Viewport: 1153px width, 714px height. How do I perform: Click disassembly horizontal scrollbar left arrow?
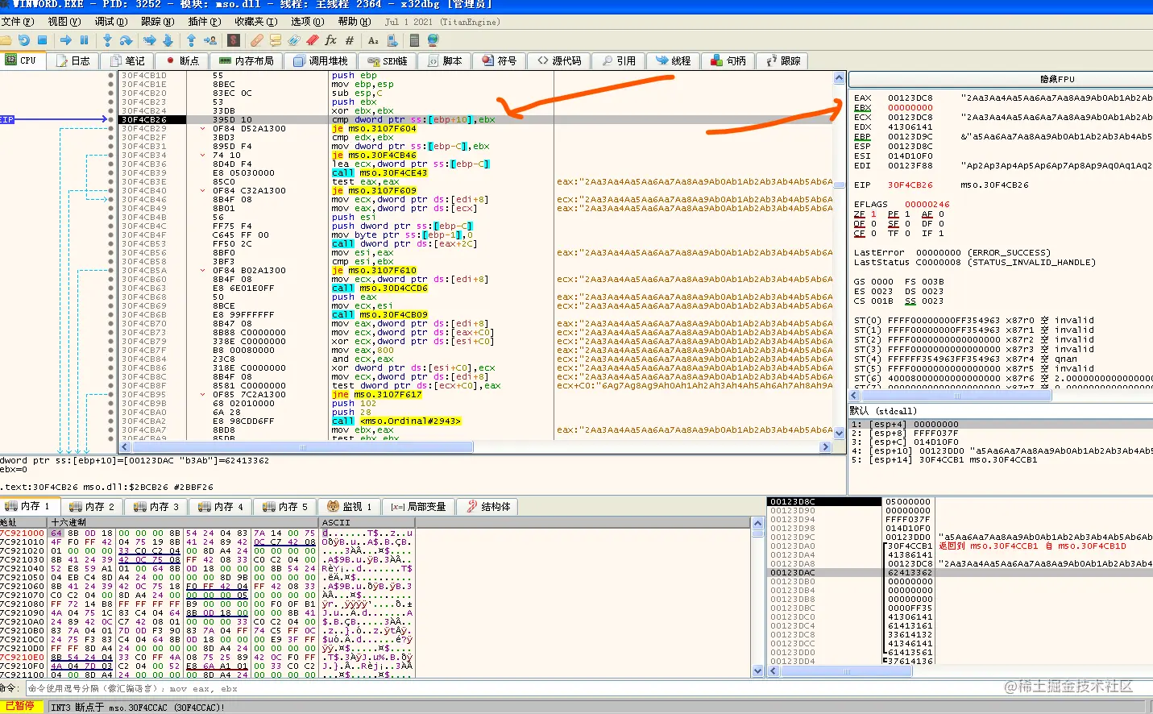coord(125,446)
